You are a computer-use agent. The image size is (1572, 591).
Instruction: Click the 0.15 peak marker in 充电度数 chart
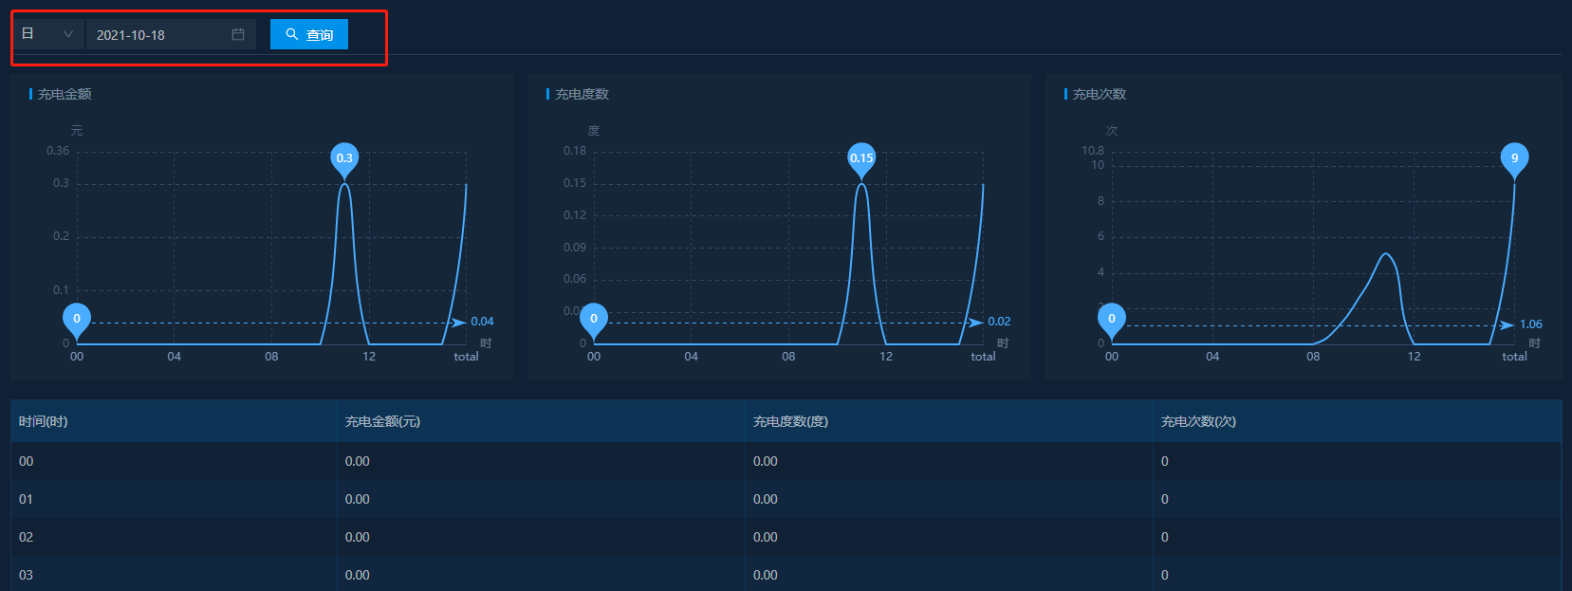(861, 158)
